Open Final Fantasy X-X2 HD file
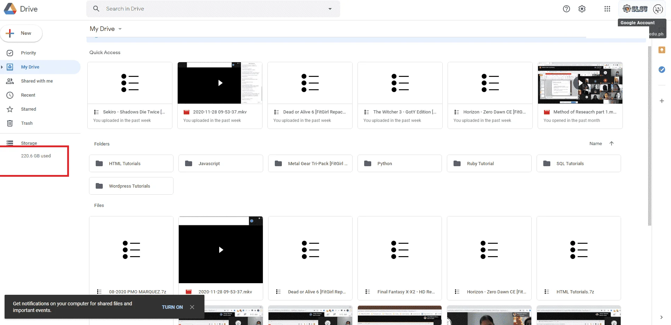The image size is (671, 325). click(x=400, y=258)
